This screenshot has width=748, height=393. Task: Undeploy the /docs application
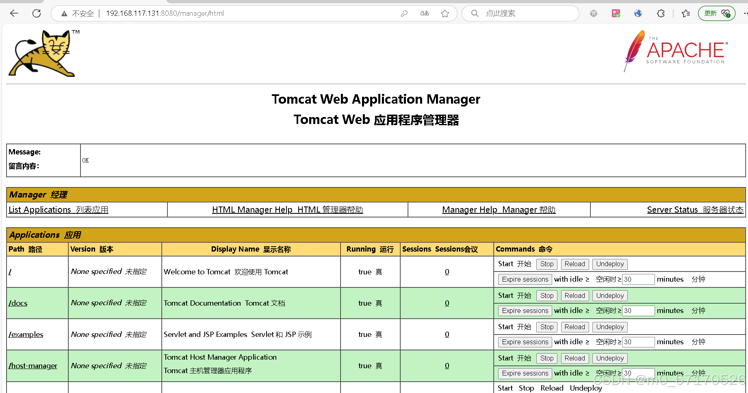pos(610,296)
